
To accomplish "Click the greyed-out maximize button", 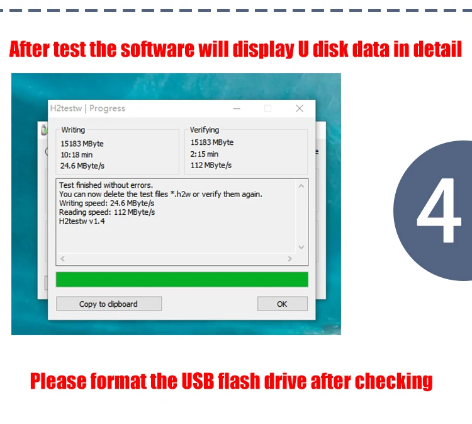I will (267, 108).
